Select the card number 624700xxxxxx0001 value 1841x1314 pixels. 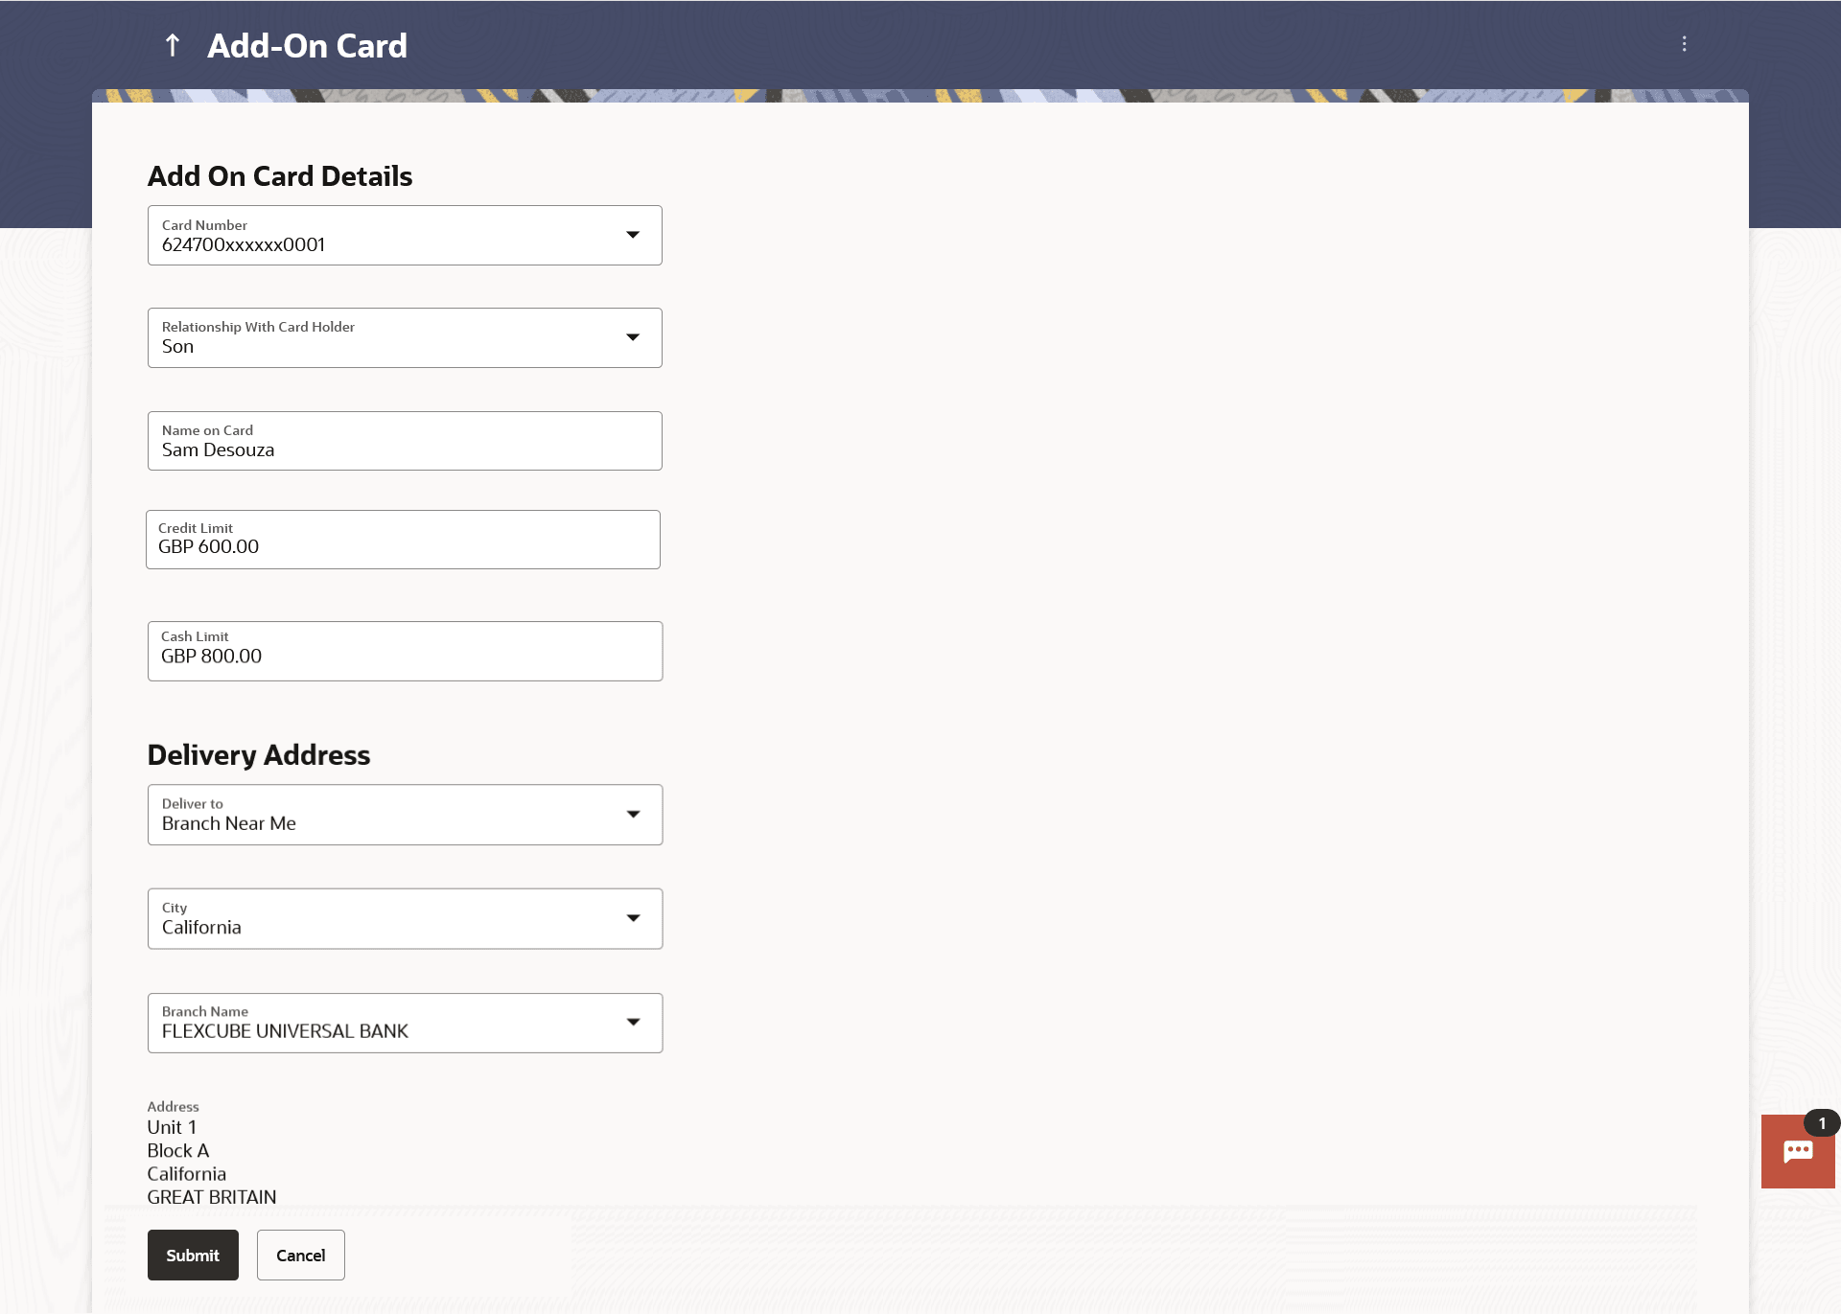[244, 245]
